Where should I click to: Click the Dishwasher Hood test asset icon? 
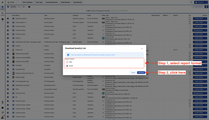pyautogui.click(x=13, y=85)
